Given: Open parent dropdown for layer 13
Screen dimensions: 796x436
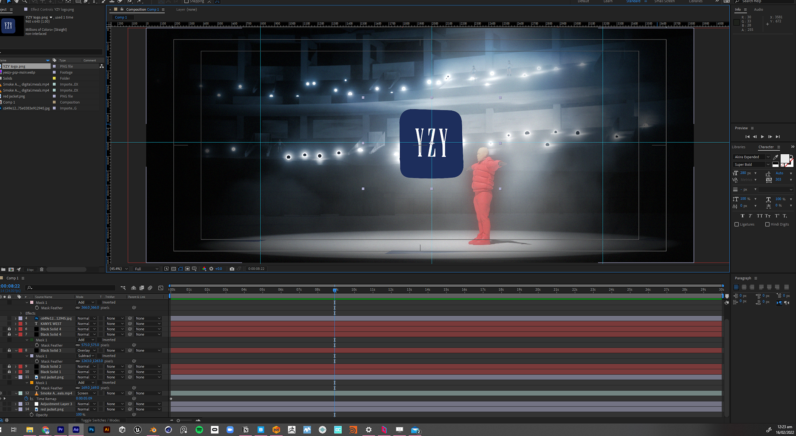Looking at the screenshot, I should 148,404.
